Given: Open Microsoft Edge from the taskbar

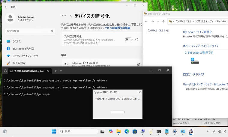Looking at the screenshot, I should click(127, 132).
